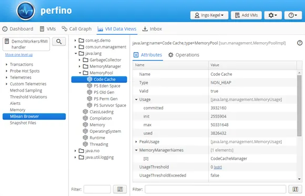This screenshot has height=196, width=305.
Task: Open the settings gear menu
Action: (273, 15)
